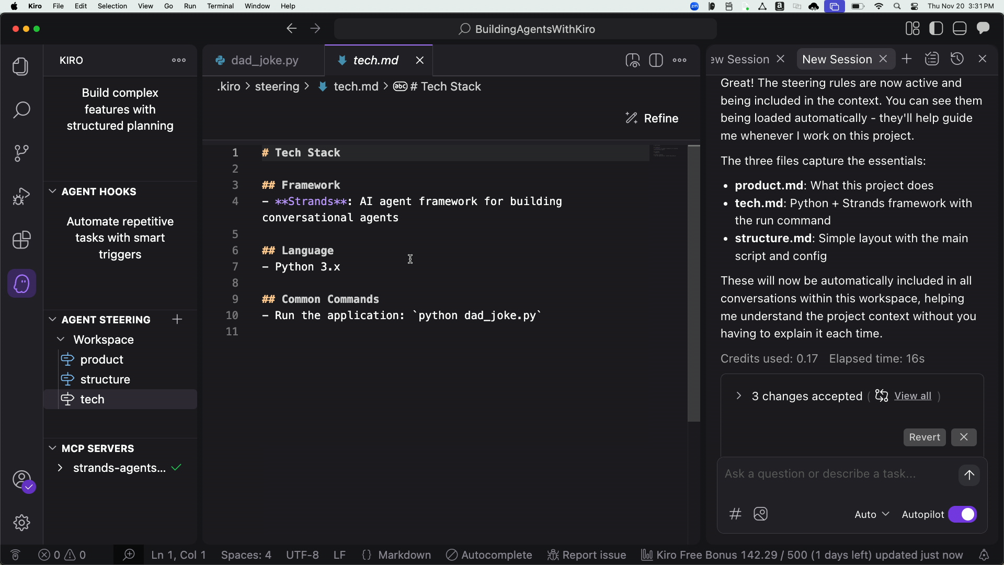Open the Run and Debug icon
The height and width of the screenshot is (565, 1004).
pos(21,197)
